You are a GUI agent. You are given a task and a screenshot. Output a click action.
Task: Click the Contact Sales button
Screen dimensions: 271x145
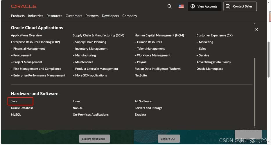coord(240,6)
